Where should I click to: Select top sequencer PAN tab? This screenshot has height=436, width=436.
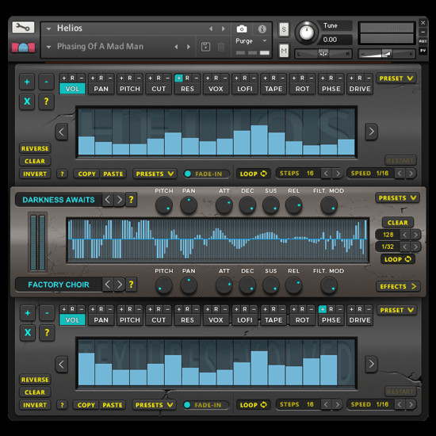point(101,89)
